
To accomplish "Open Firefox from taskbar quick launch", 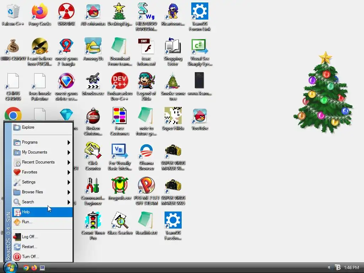I will pyautogui.click(x=34, y=268).
